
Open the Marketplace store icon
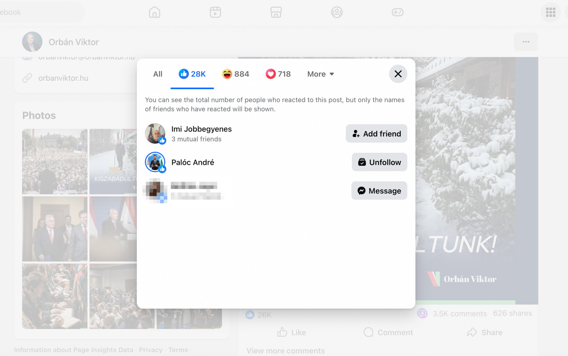276,12
